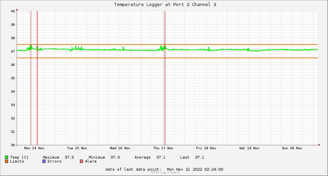Screen dimensions: 328x176
Task: Click the 'Alarm' legend label
Action: pos(91,161)
